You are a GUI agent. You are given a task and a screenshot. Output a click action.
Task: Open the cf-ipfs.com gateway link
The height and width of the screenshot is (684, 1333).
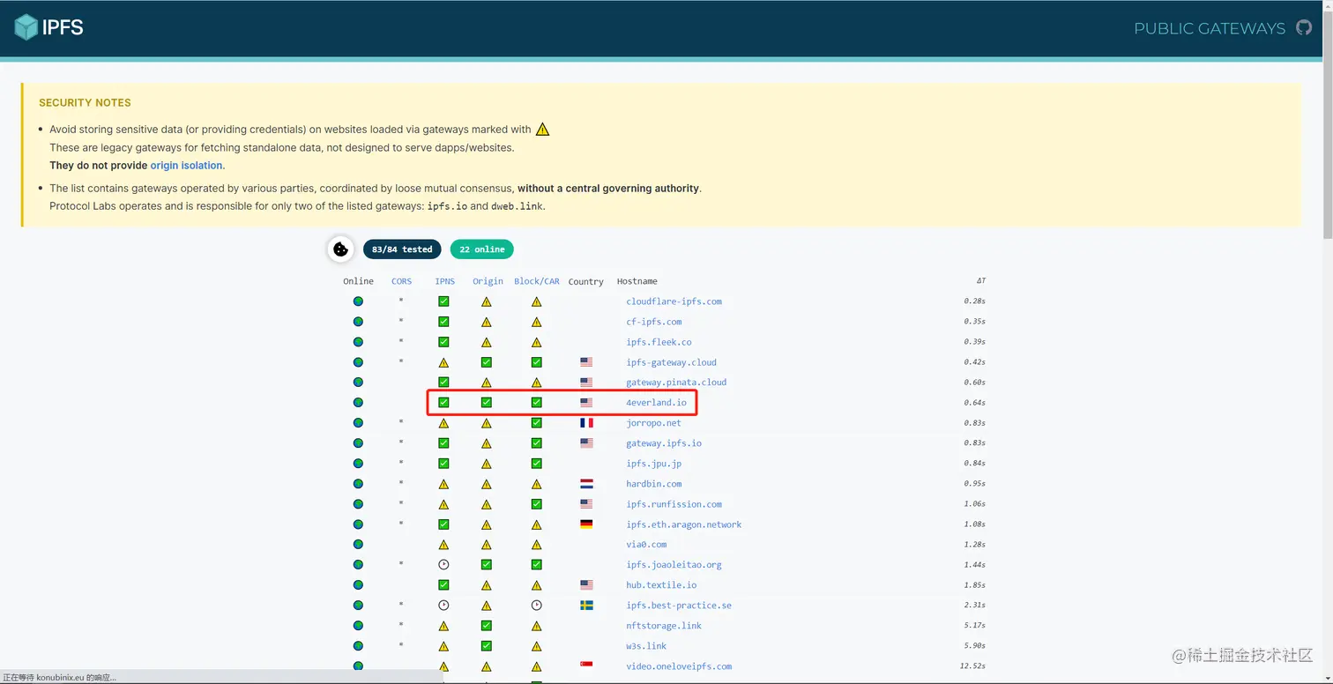click(654, 322)
